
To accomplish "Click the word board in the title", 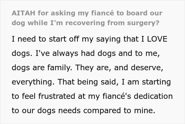I will 137,13.
